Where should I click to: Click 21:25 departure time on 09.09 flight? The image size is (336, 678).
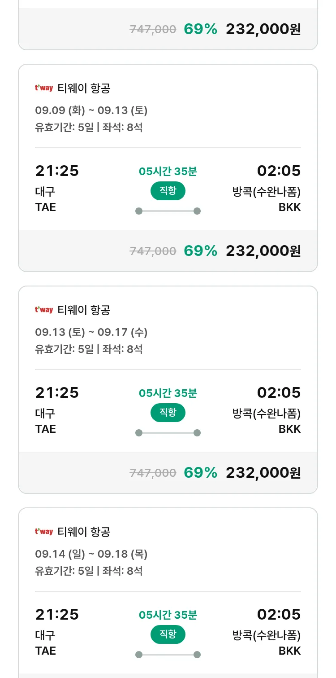pyautogui.click(x=57, y=171)
